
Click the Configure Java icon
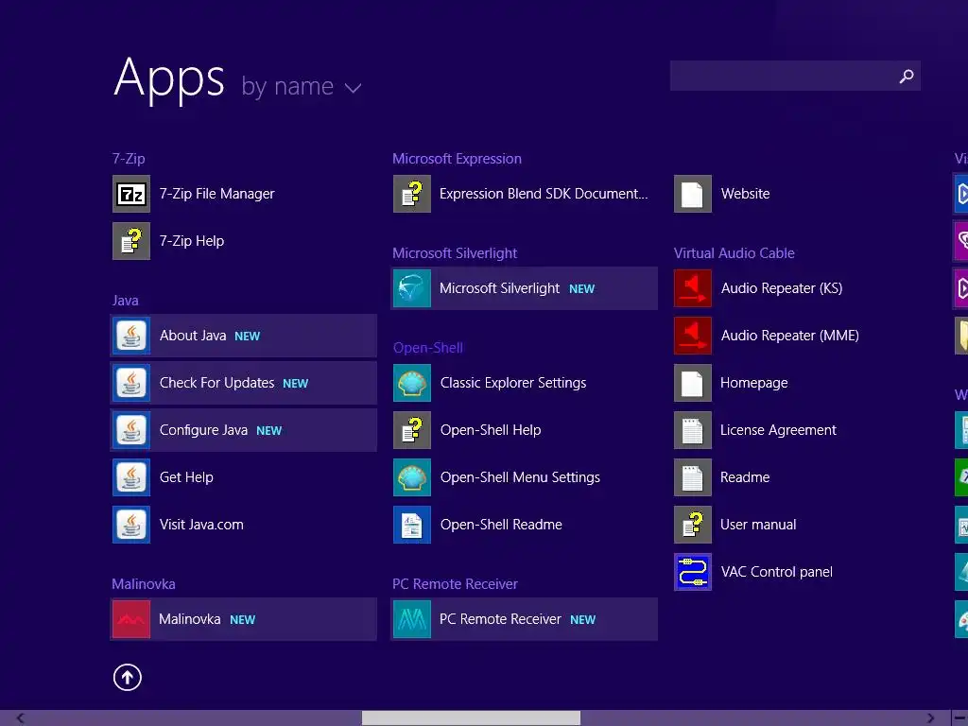[130, 430]
